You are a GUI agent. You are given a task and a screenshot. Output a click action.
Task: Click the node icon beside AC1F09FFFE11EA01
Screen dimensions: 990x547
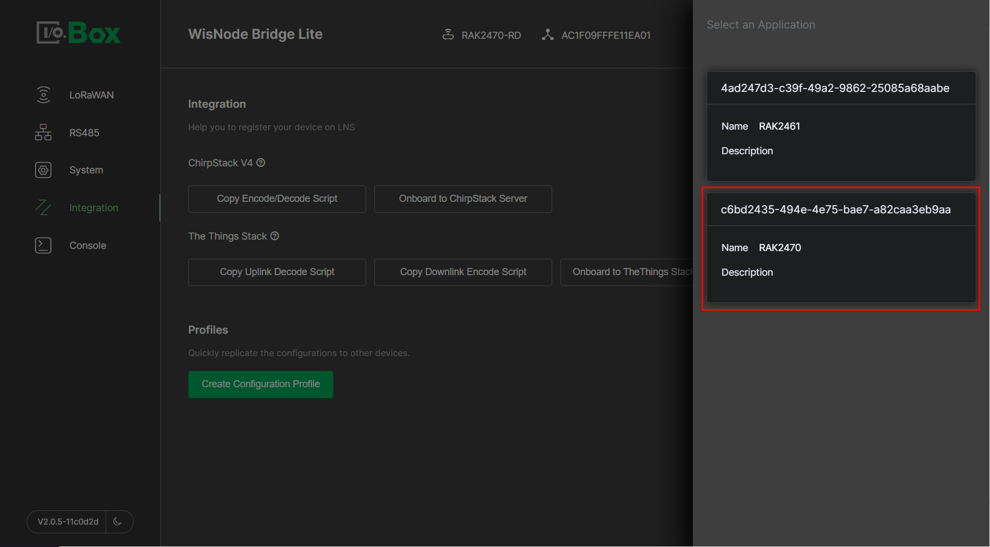(x=548, y=35)
